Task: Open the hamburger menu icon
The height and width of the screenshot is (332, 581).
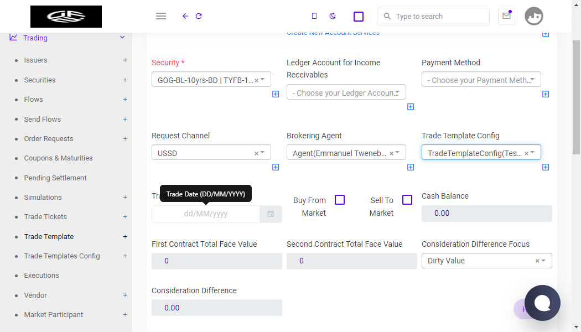Action: (x=161, y=16)
